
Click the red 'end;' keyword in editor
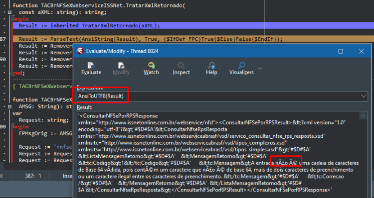[x=19, y=73]
